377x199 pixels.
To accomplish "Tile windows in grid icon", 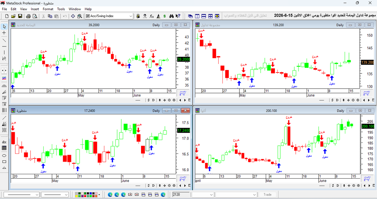I will click(x=210, y=16).
